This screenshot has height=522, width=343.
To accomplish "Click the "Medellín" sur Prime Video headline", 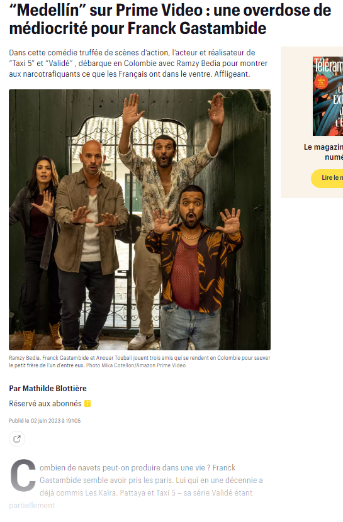I will pyautogui.click(x=170, y=19).
